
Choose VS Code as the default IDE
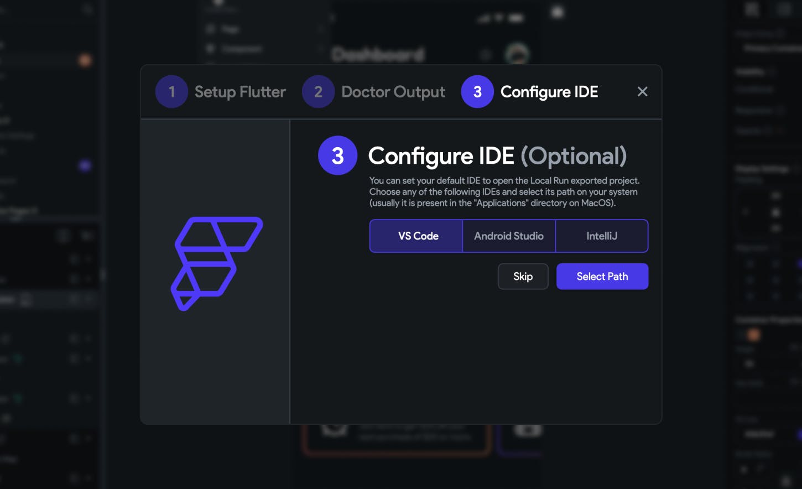(416, 236)
